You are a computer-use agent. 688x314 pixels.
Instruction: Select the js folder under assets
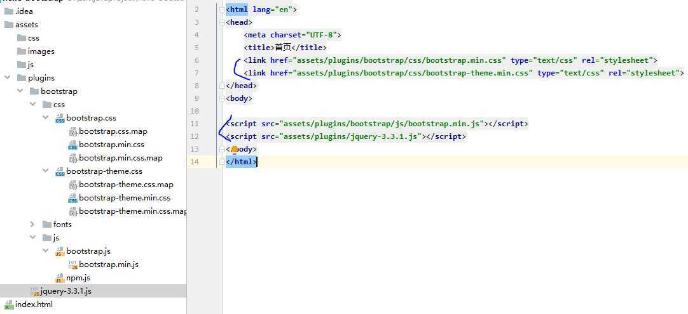[x=31, y=65]
